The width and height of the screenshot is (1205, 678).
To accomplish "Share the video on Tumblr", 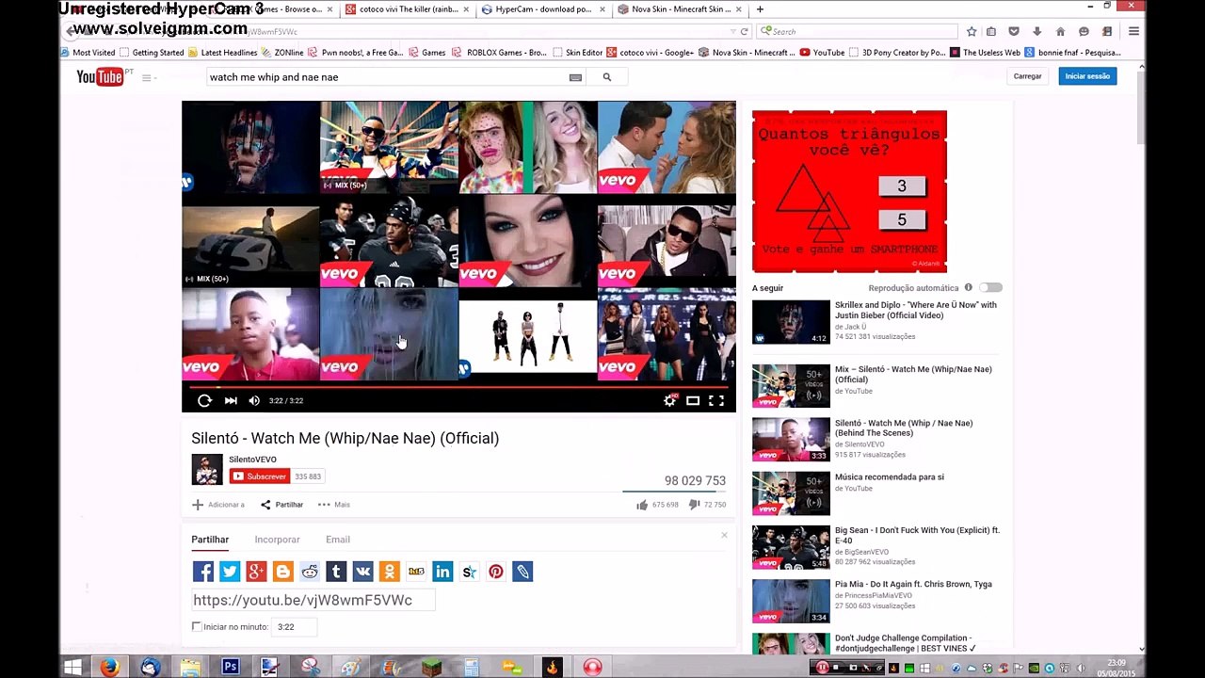I will tap(336, 572).
